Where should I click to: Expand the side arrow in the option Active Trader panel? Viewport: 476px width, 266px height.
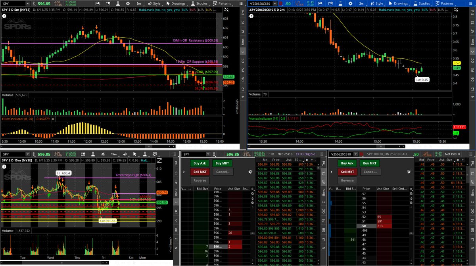click(331, 172)
